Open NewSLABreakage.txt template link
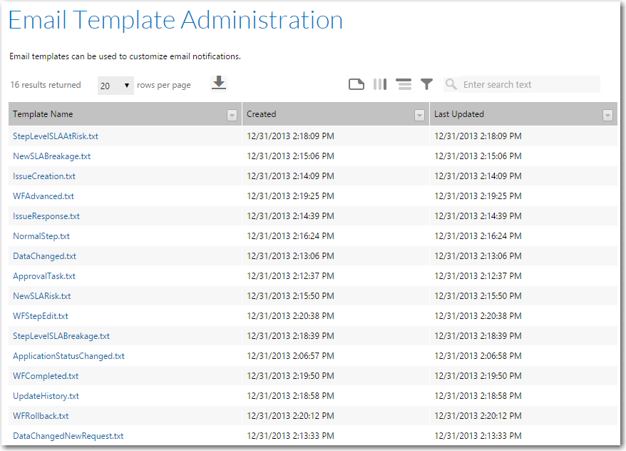626x451 pixels. [52, 156]
